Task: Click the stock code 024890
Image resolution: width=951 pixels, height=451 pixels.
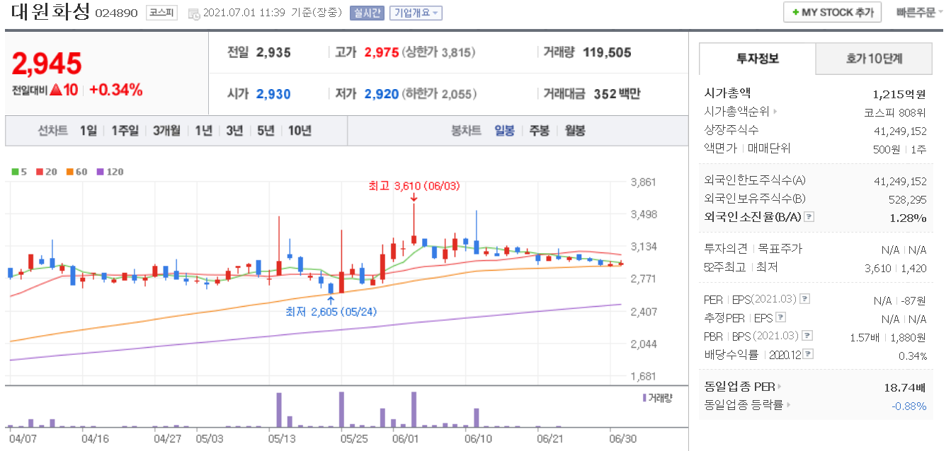Action: [115, 13]
